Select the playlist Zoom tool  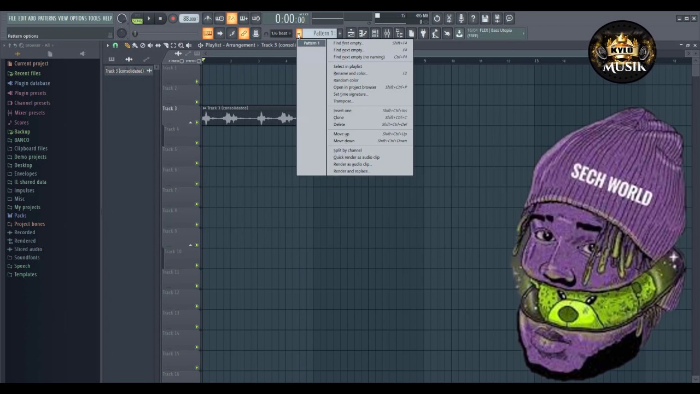181,45
